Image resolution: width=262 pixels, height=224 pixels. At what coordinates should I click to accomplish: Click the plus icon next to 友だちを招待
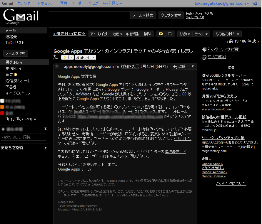click(x=46, y=148)
